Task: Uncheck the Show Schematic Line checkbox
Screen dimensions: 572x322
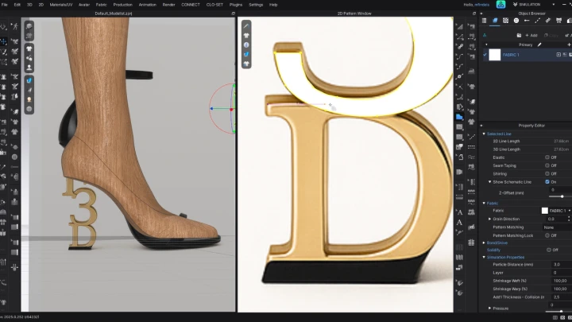Action: coord(547,182)
